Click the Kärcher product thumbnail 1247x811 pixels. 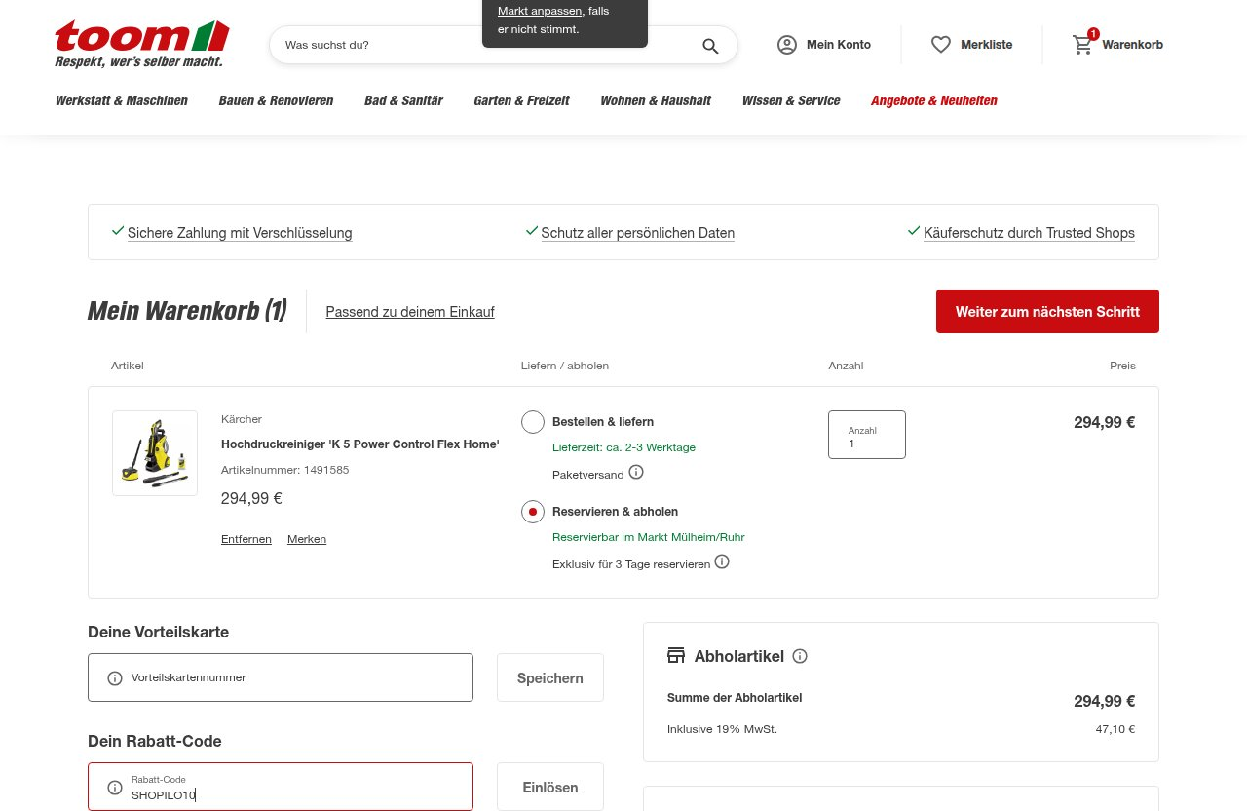155,453
